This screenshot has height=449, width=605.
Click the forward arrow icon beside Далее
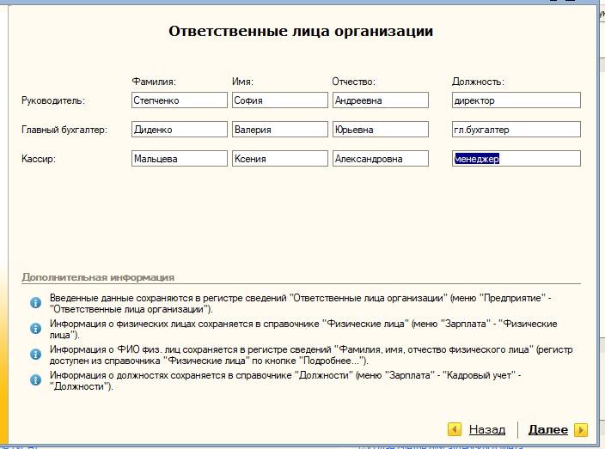[x=581, y=430]
